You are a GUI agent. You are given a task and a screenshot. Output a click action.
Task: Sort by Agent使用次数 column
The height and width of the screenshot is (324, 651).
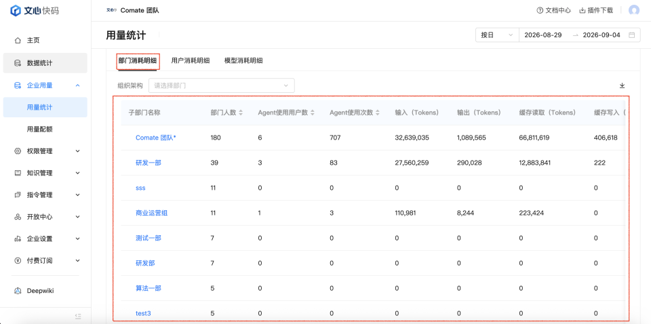[378, 113]
